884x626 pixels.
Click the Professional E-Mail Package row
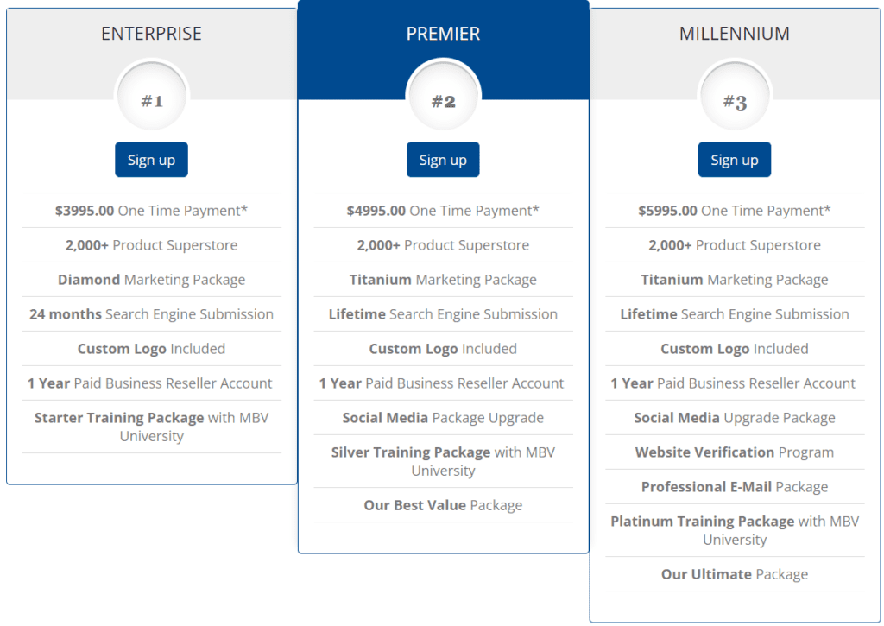(735, 487)
